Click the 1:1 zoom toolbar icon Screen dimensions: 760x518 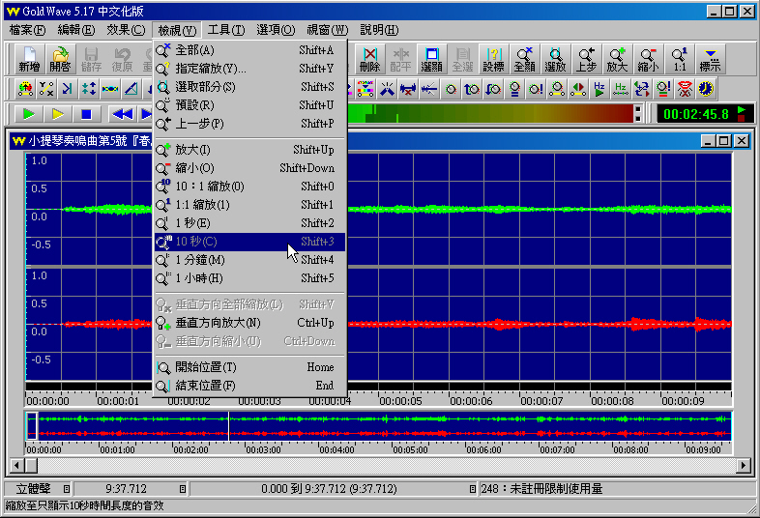(680, 59)
